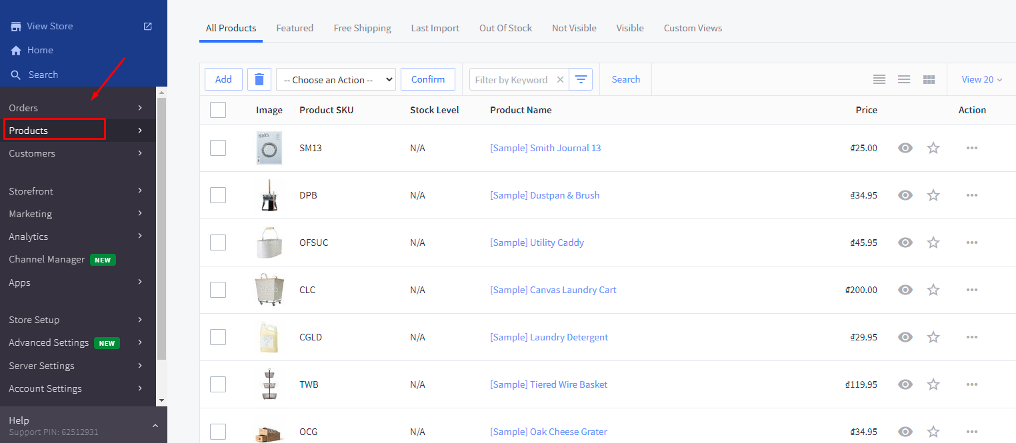Clear keyword filter with the X icon
1016x443 pixels.
[x=560, y=80]
